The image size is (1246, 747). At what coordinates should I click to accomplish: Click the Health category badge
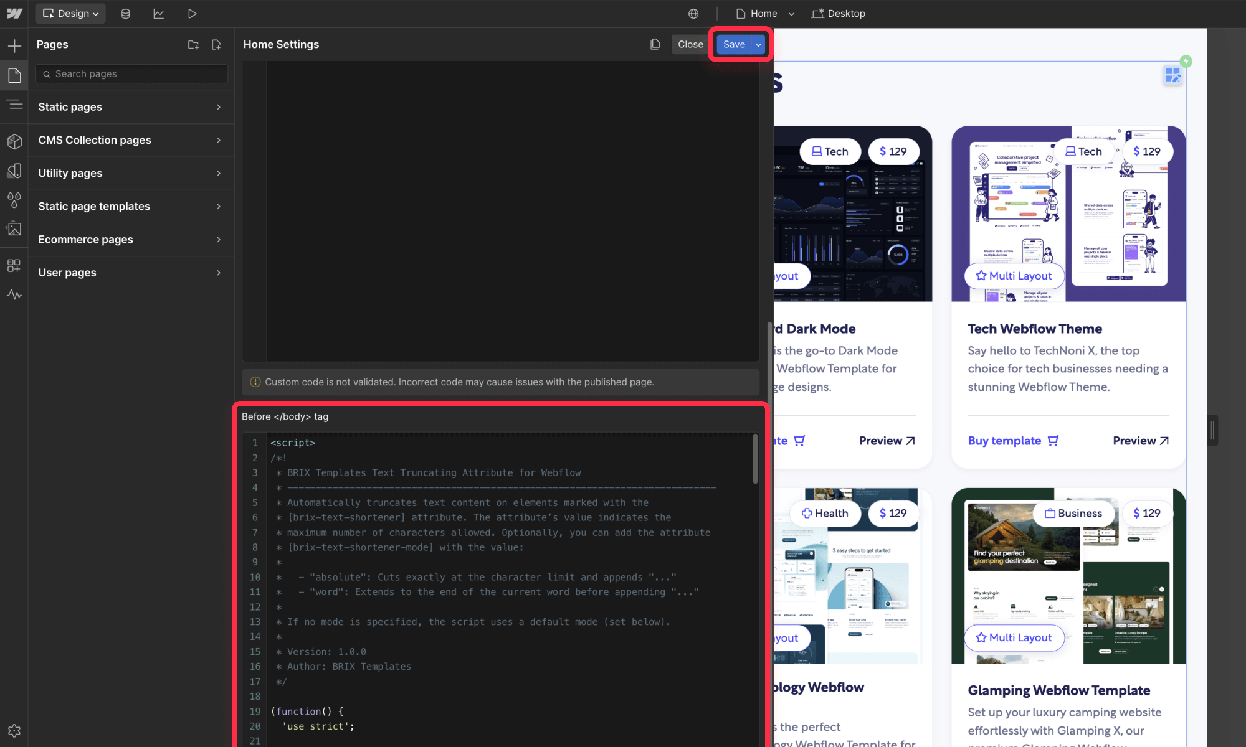pos(825,513)
